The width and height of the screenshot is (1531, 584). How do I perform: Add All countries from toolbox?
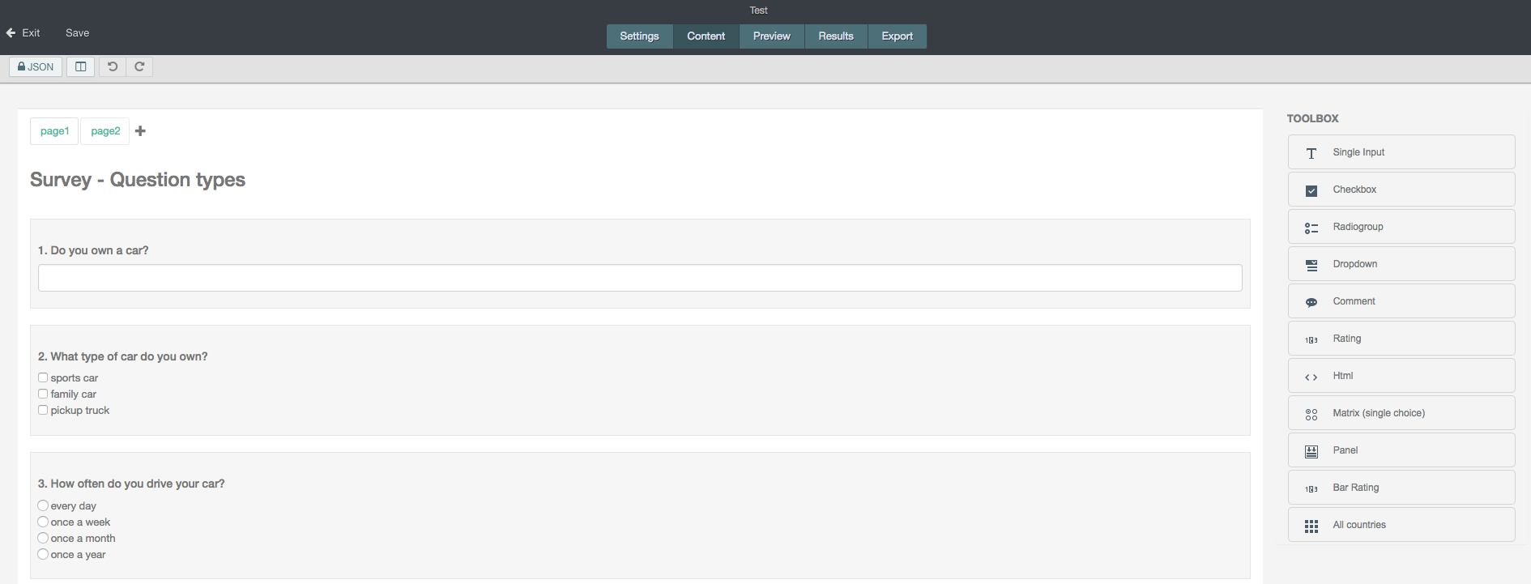1401,525
